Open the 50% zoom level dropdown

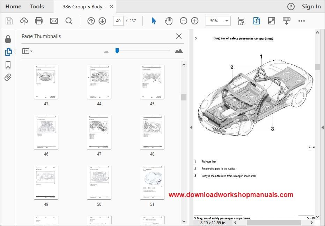[x=218, y=21]
